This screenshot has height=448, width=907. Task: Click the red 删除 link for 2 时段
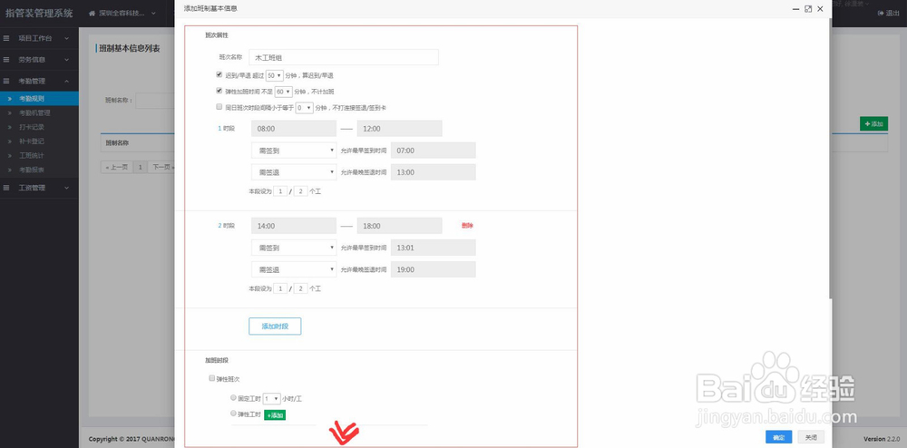[467, 226]
